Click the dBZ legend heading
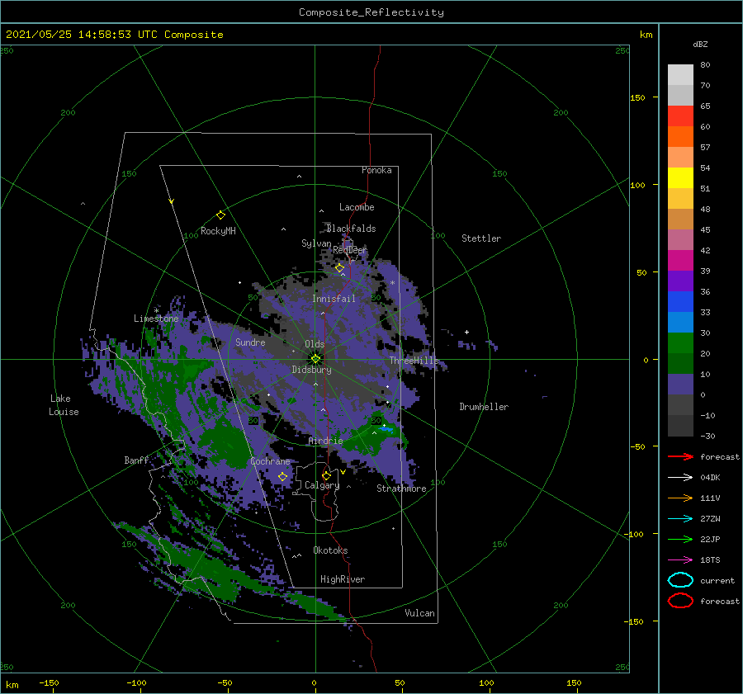This screenshot has width=743, height=694. [700, 44]
